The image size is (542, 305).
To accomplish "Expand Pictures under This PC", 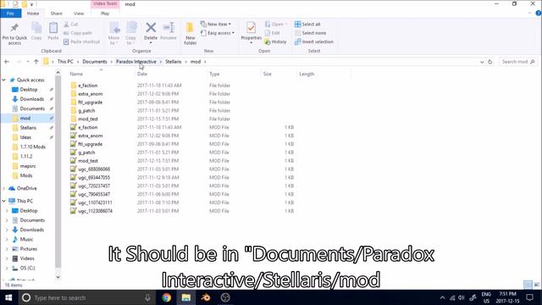I will click(x=7, y=249).
